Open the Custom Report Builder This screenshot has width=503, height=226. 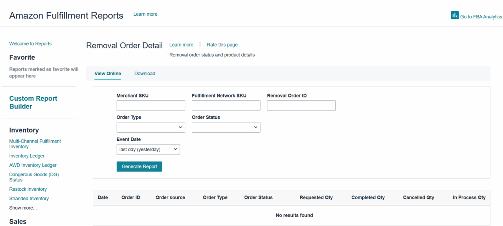tap(33, 103)
